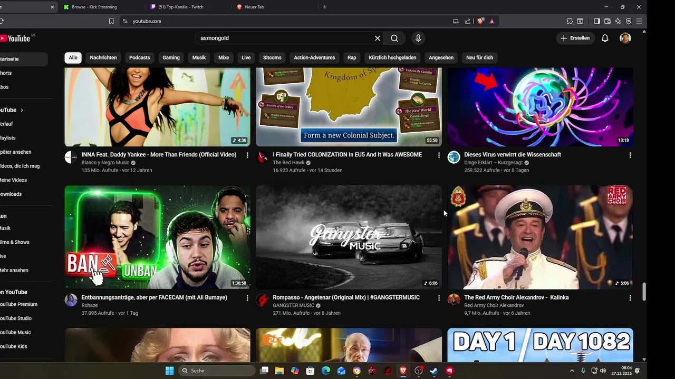The height and width of the screenshot is (379, 675).
Task: Open Rohaze channel avatar icon
Action: click(x=71, y=300)
